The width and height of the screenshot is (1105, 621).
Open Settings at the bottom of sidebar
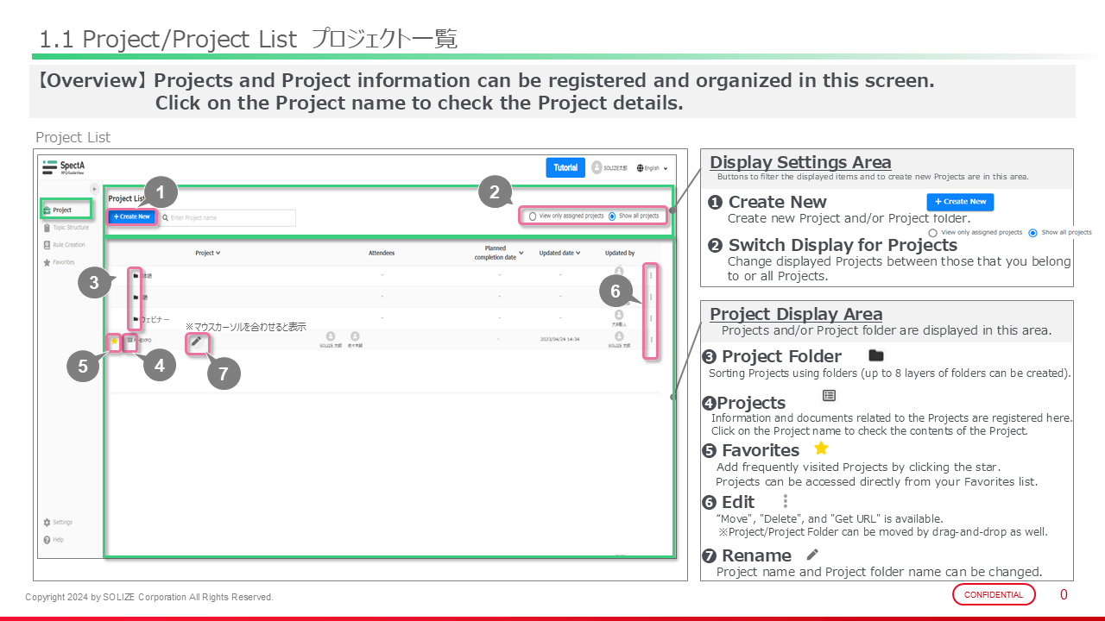(61, 523)
